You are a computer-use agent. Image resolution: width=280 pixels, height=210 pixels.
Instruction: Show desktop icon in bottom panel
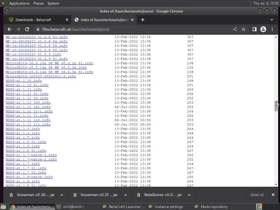3,207
